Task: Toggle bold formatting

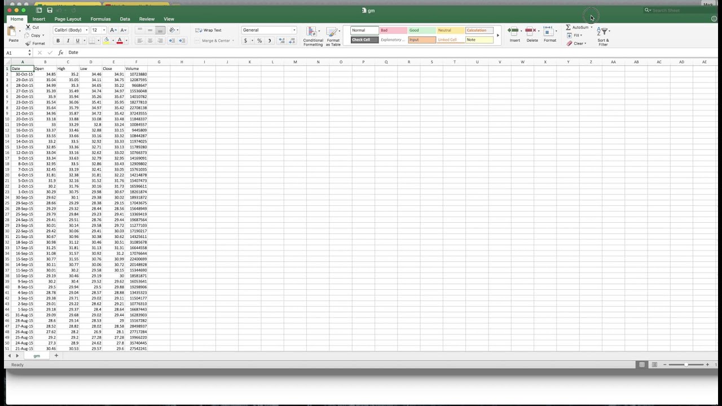Action: pos(58,41)
